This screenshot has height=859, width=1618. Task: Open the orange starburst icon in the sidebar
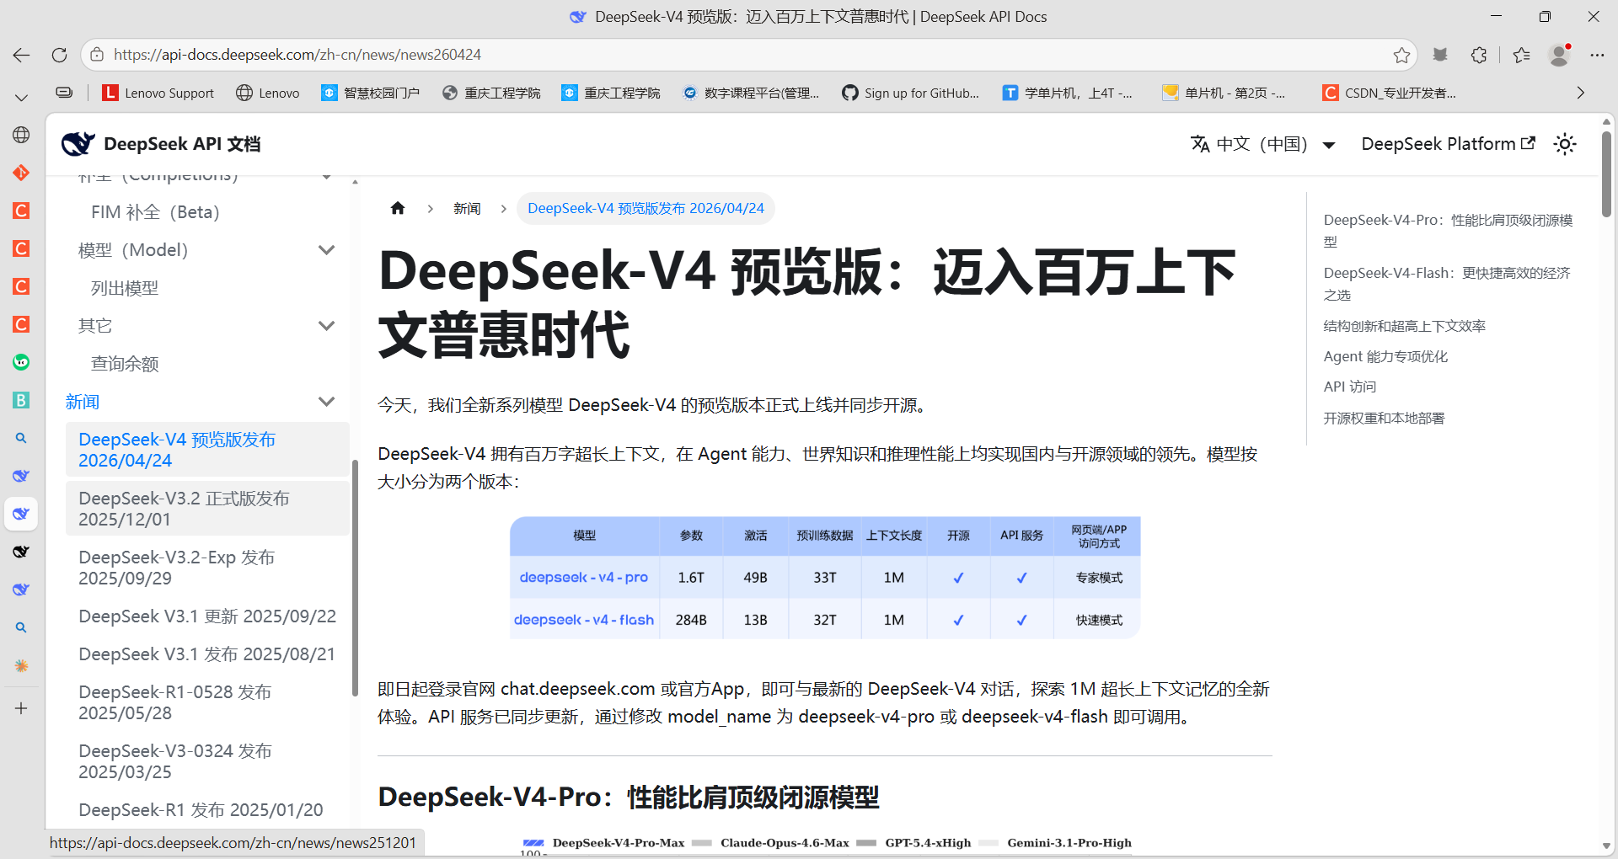(x=21, y=665)
